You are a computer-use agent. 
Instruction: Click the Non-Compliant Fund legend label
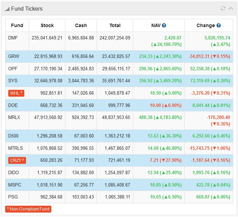click(28, 209)
